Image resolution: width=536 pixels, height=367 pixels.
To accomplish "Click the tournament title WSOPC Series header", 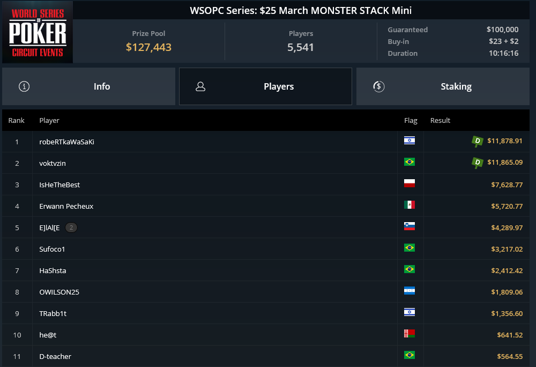I will (301, 11).
